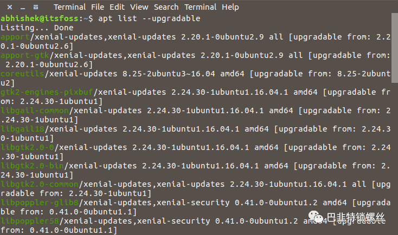Close the terminal window
Image resolution: width=398 pixels, height=235 pixels.
10,7
